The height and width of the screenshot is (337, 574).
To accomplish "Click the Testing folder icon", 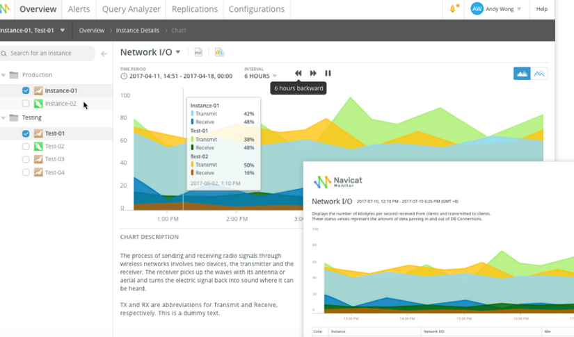I will (14, 117).
